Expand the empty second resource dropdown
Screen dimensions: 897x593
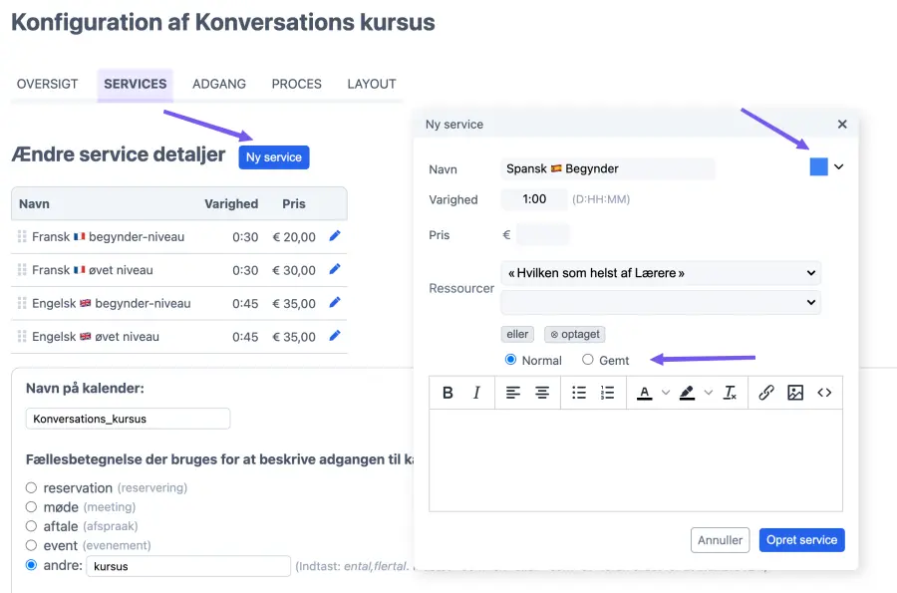point(660,302)
